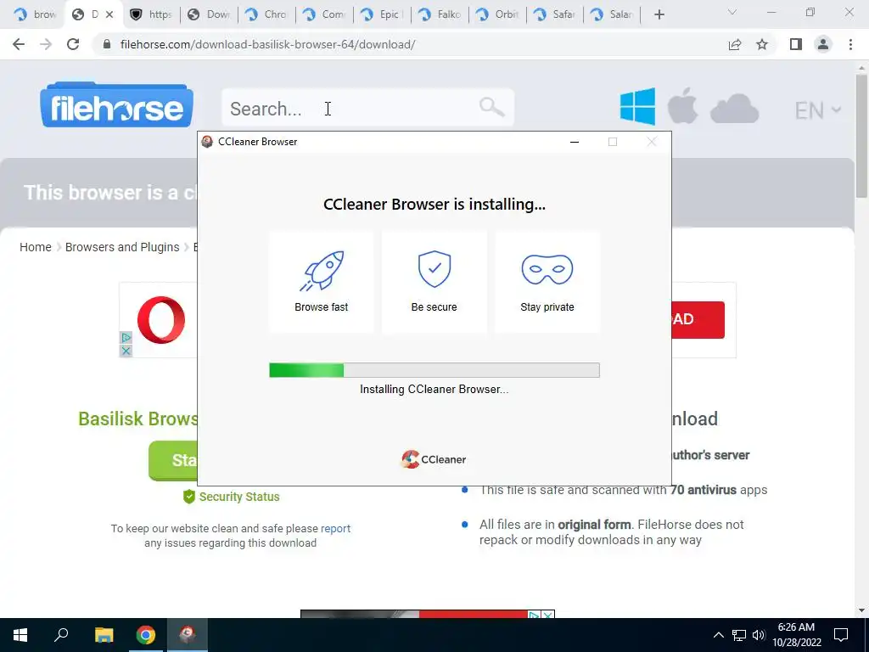Switch to the 'Safar' tab
The width and height of the screenshot is (869, 652).
555,14
